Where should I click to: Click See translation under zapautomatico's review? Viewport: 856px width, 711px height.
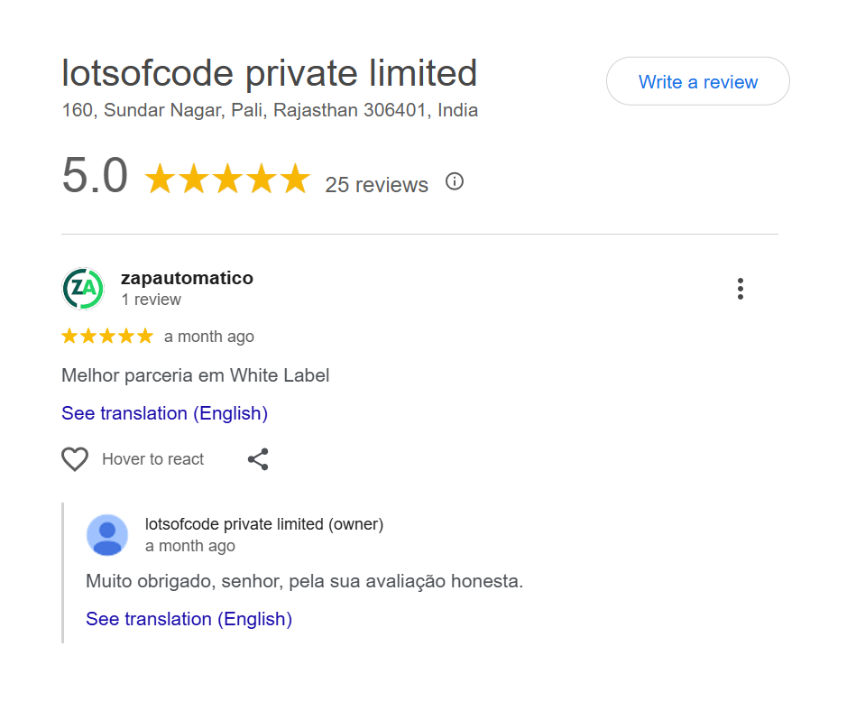pos(164,413)
